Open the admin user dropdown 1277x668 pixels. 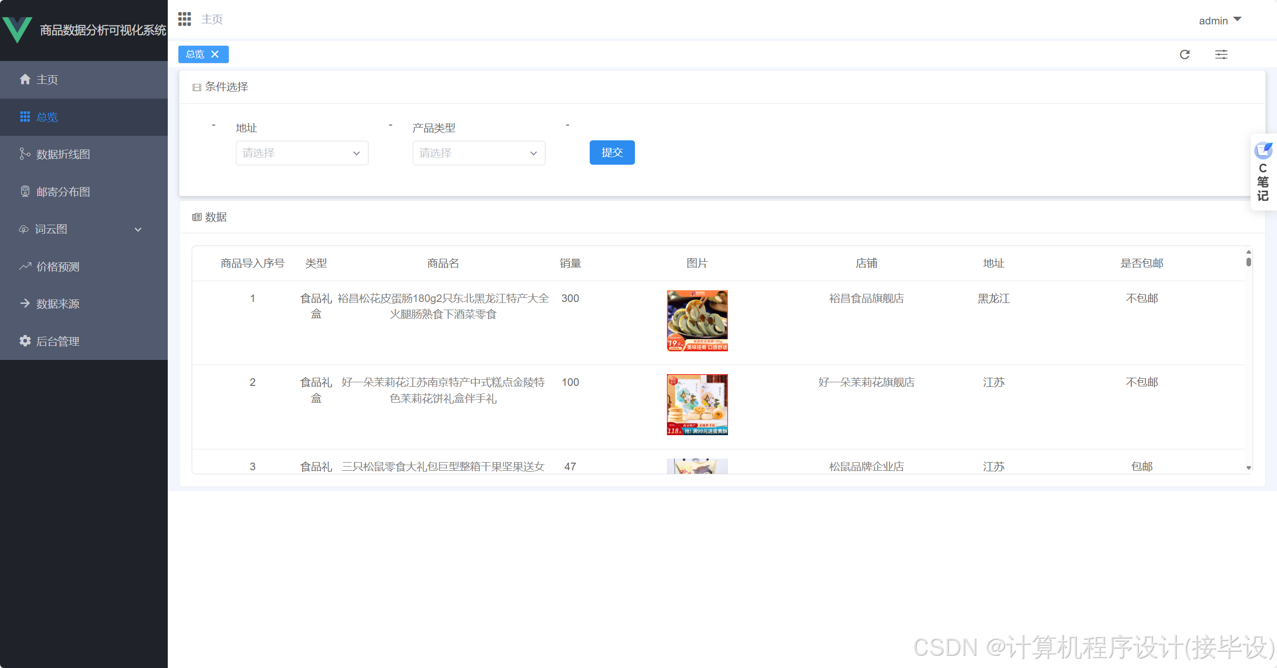tap(1220, 20)
